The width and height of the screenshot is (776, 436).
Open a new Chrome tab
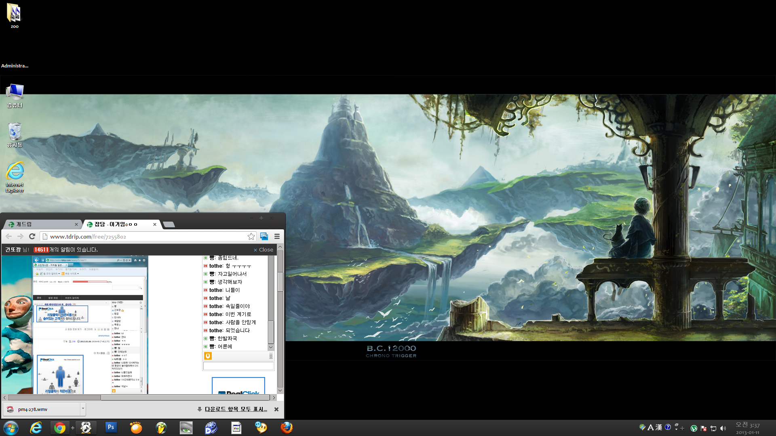169,224
